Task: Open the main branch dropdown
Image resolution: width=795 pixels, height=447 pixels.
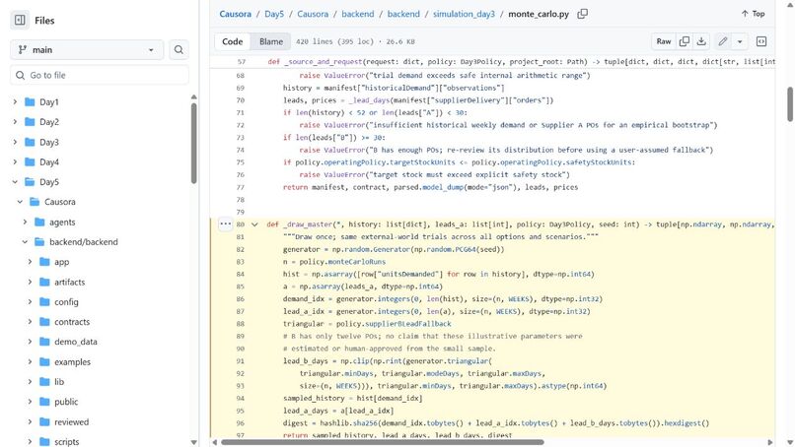Action: 87,49
